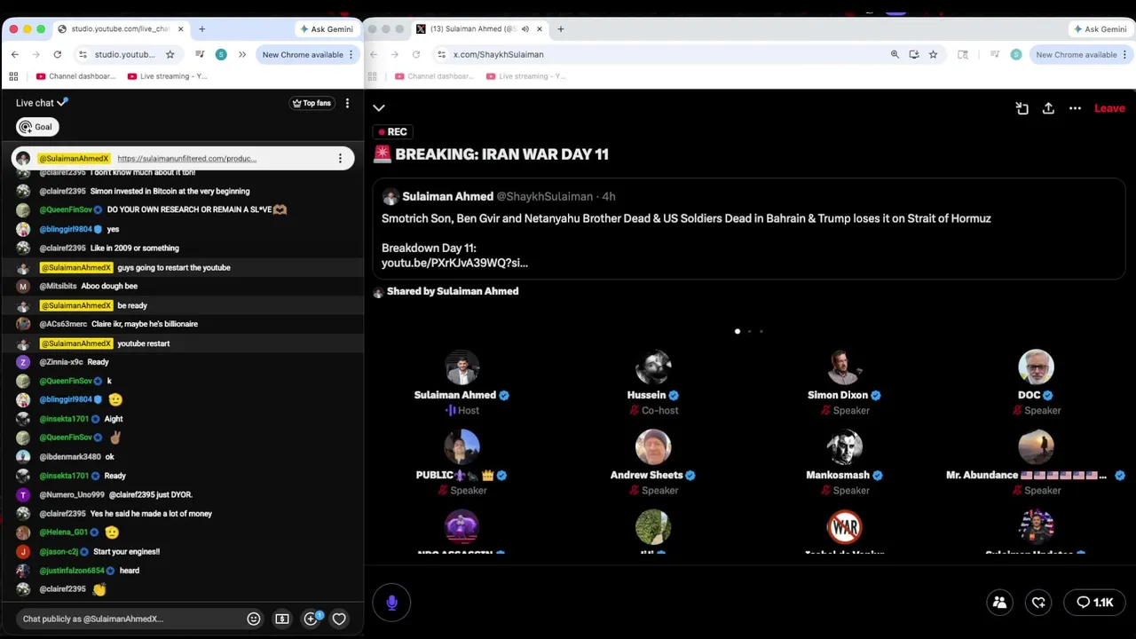Open the youtu.be link in shared post

[x=454, y=263]
